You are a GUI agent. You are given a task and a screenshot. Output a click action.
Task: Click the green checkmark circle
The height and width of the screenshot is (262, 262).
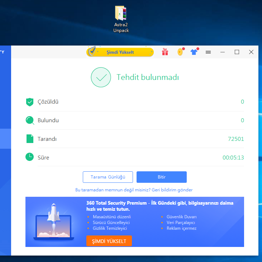(x=101, y=77)
